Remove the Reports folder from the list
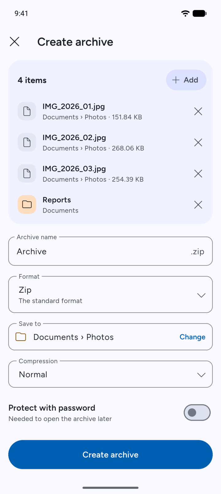The width and height of the screenshot is (221, 494). pyautogui.click(x=198, y=205)
